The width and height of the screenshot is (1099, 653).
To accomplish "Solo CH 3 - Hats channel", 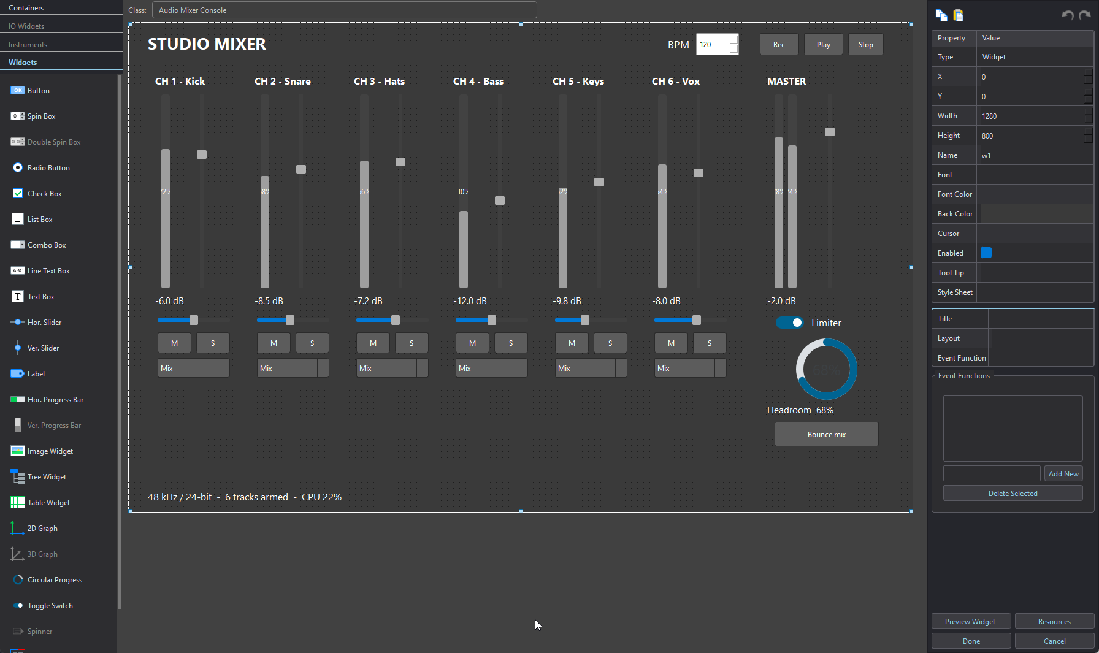I will point(412,343).
